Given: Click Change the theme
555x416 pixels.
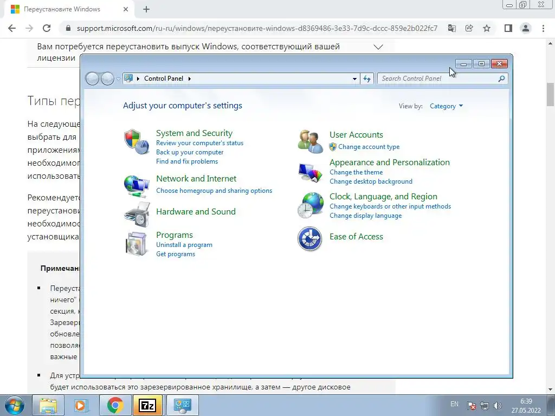Looking at the screenshot, I should point(356,172).
